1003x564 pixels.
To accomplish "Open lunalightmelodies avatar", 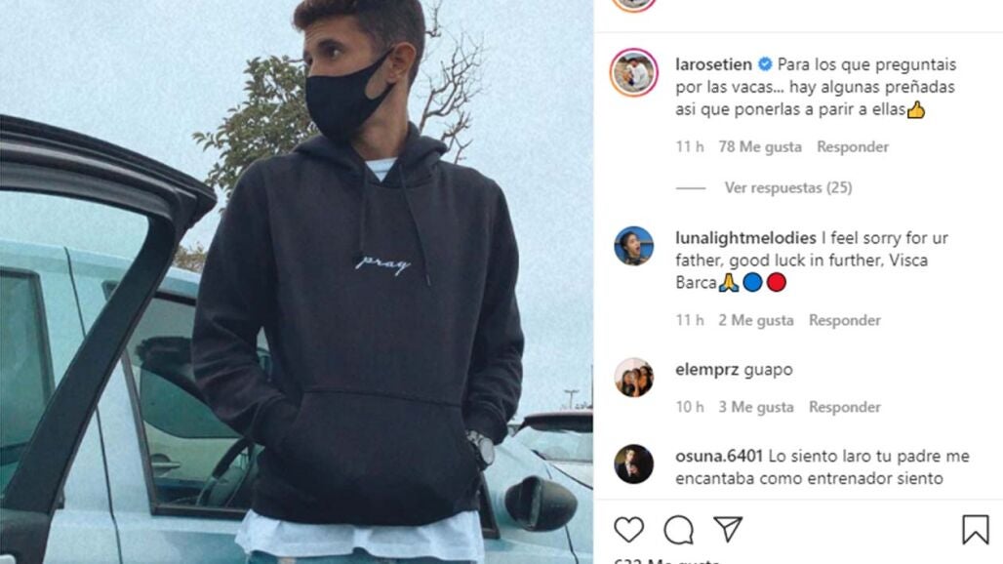I will click(x=634, y=246).
